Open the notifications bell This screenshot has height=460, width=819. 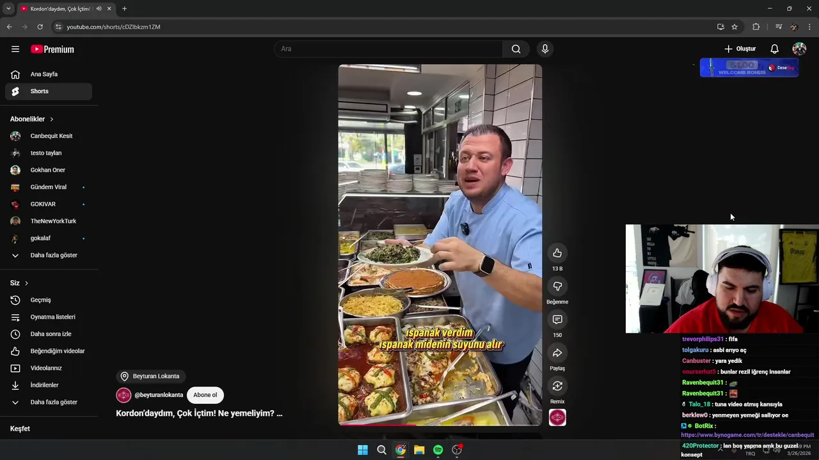(x=774, y=49)
